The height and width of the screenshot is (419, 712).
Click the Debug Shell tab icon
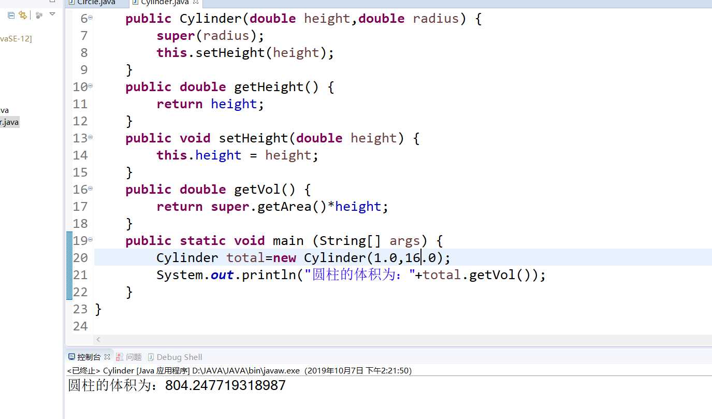(x=151, y=357)
